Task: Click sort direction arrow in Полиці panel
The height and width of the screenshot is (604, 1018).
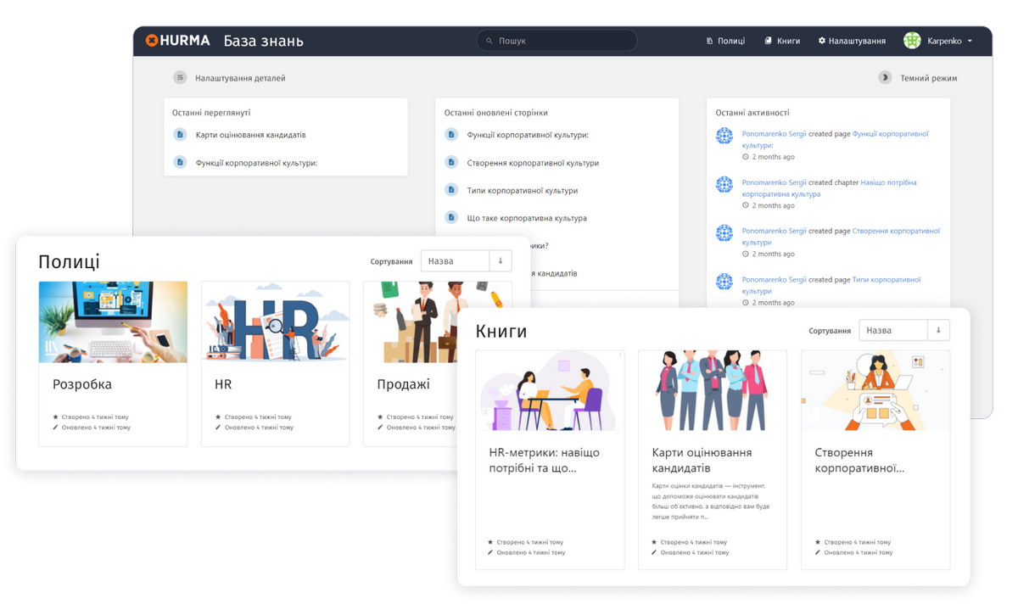Action: tap(501, 261)
